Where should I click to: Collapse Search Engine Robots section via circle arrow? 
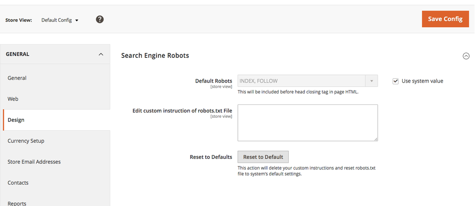[x=466, y=56]
